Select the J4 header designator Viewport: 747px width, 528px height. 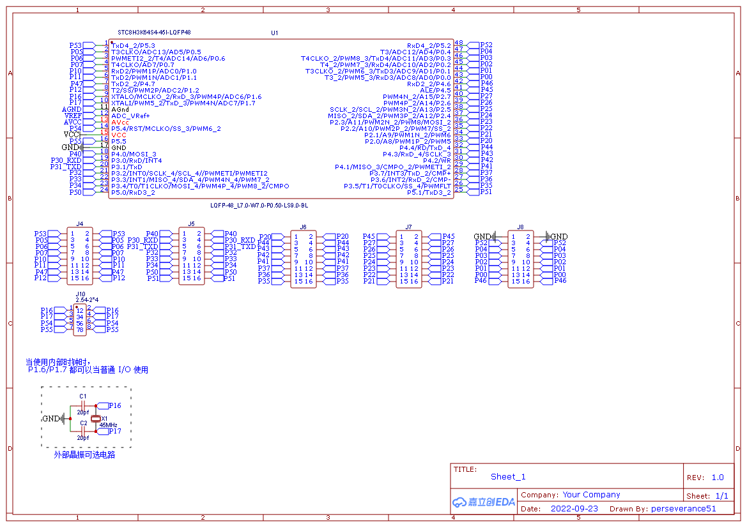[80, 223]
